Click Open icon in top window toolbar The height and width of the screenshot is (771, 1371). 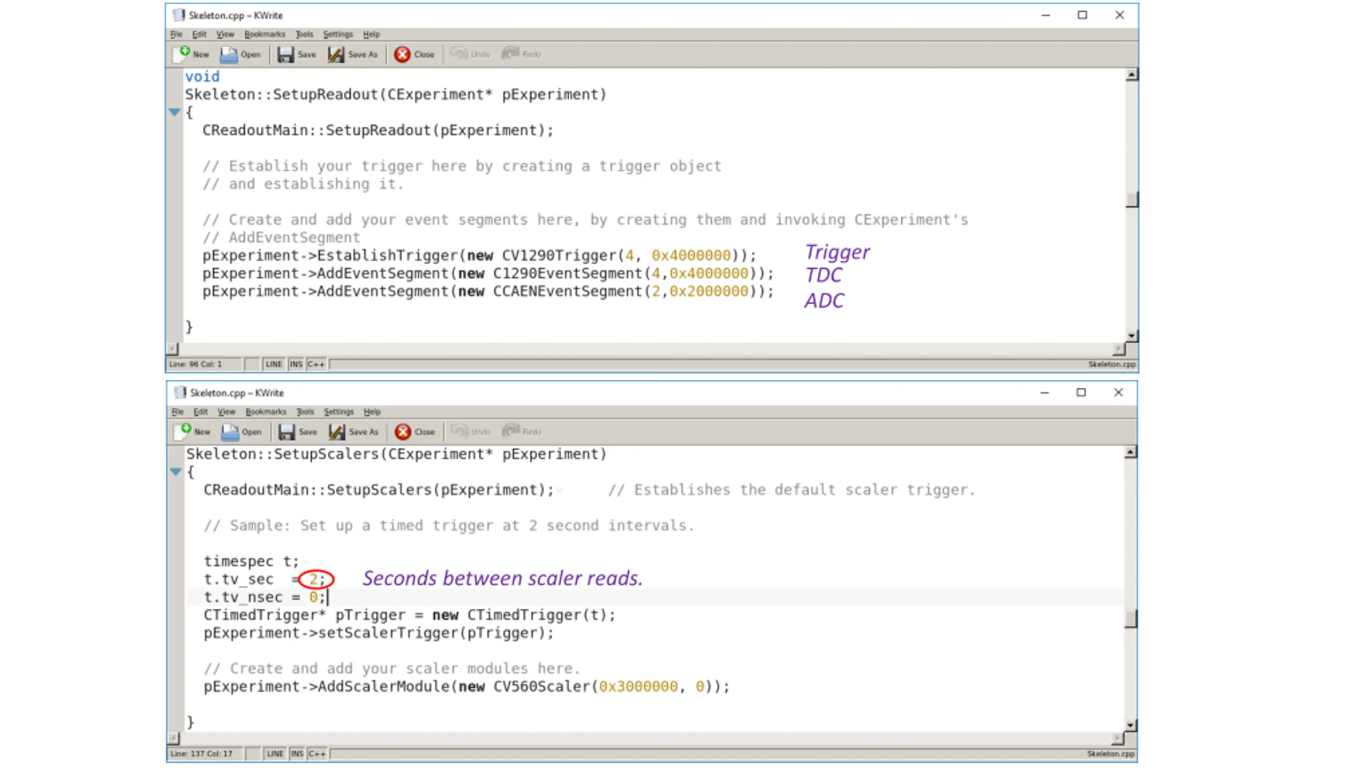click(229, 54)
